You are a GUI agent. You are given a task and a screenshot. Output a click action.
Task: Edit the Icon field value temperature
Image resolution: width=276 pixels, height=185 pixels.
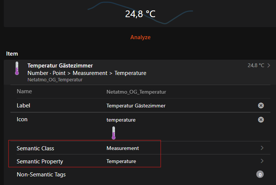click(x=121, y=120)
